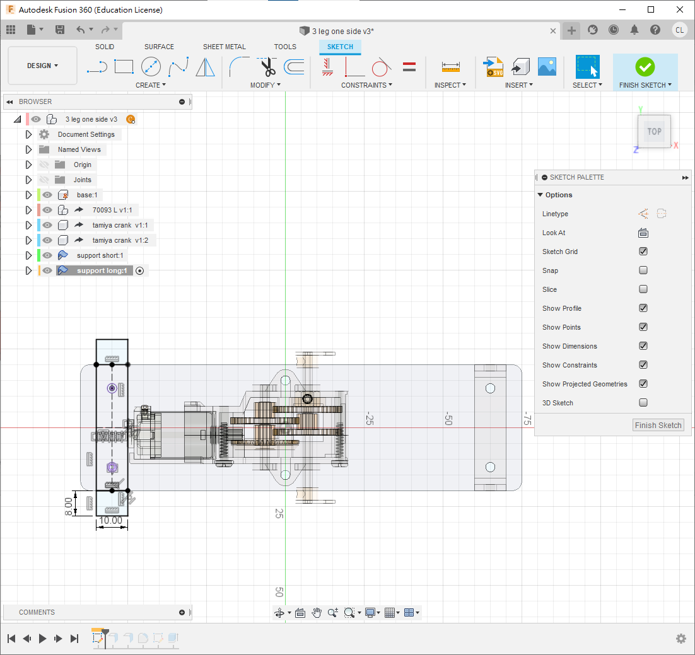Open the Look At icon in palette
The height and width of the screenshot is (655, 695).
pos(643,233)
